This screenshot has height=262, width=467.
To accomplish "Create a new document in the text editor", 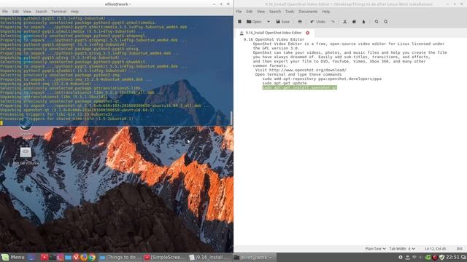I will tap(239, 21).
